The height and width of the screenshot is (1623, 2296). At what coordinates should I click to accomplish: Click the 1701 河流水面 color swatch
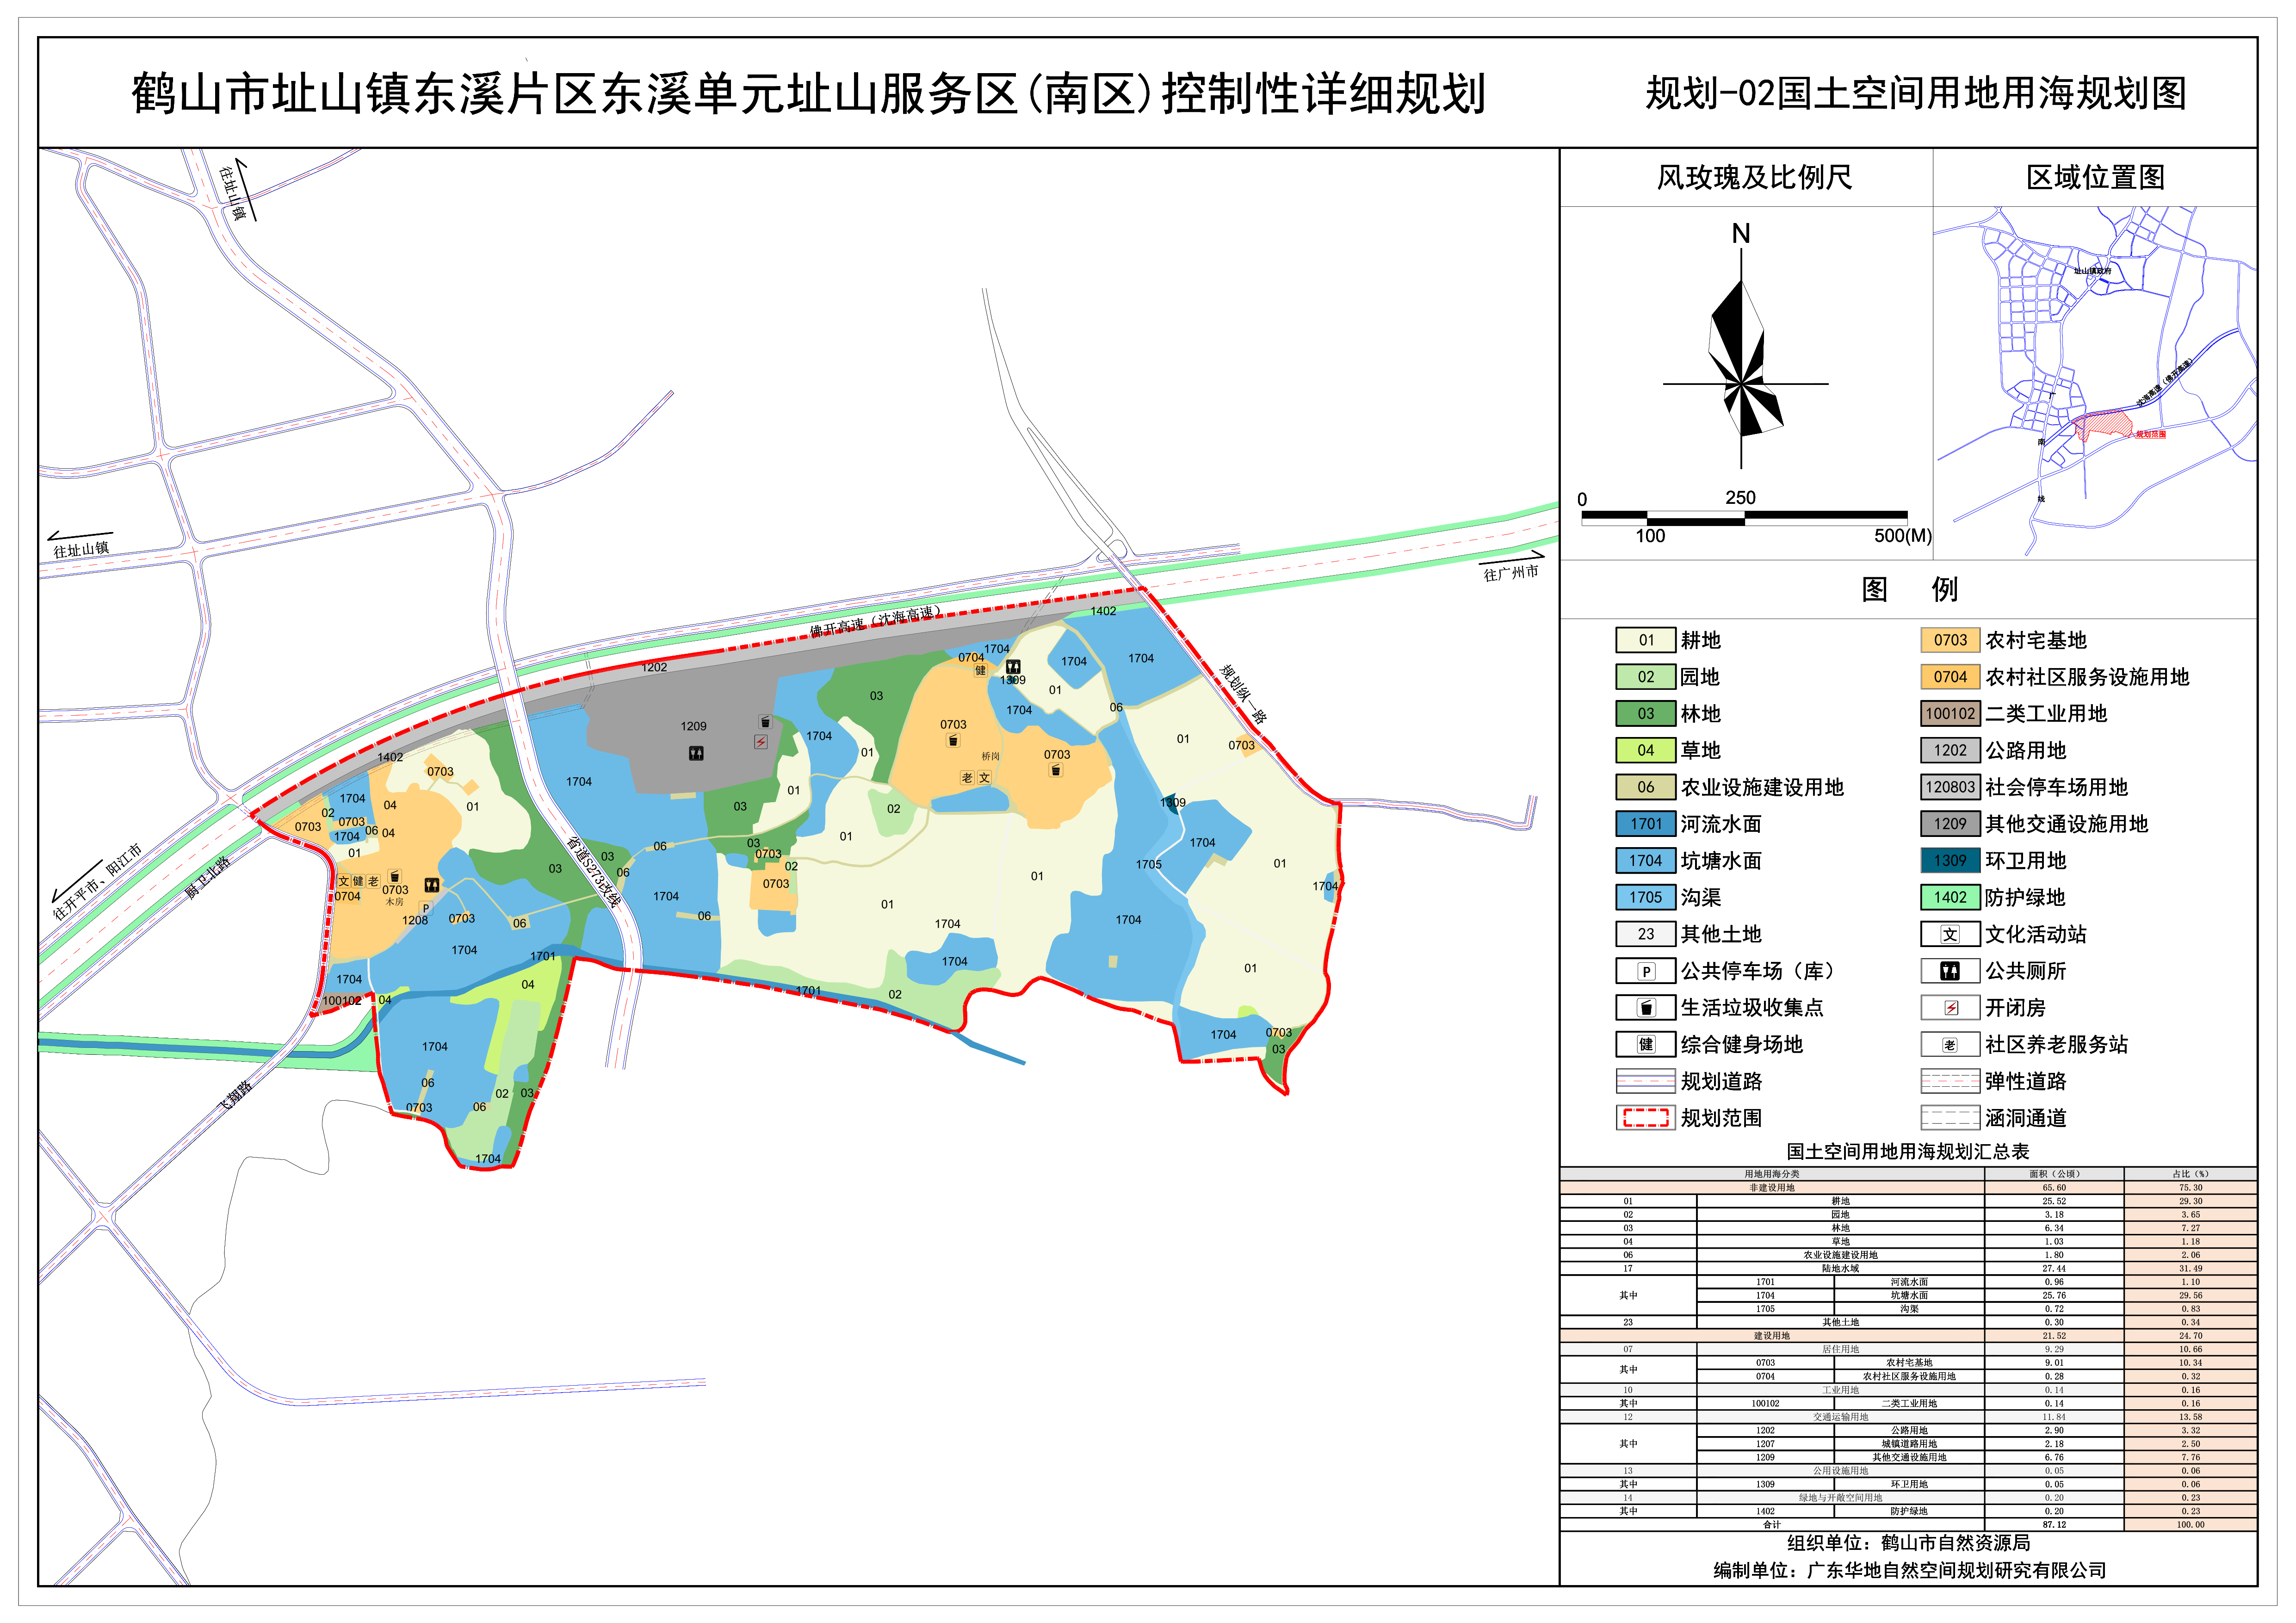(1645, 824)
